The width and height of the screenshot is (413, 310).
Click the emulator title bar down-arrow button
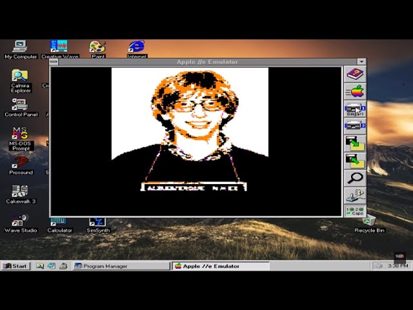[361, 62]
